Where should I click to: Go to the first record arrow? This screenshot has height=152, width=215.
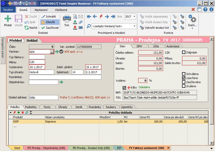[89, 17]
